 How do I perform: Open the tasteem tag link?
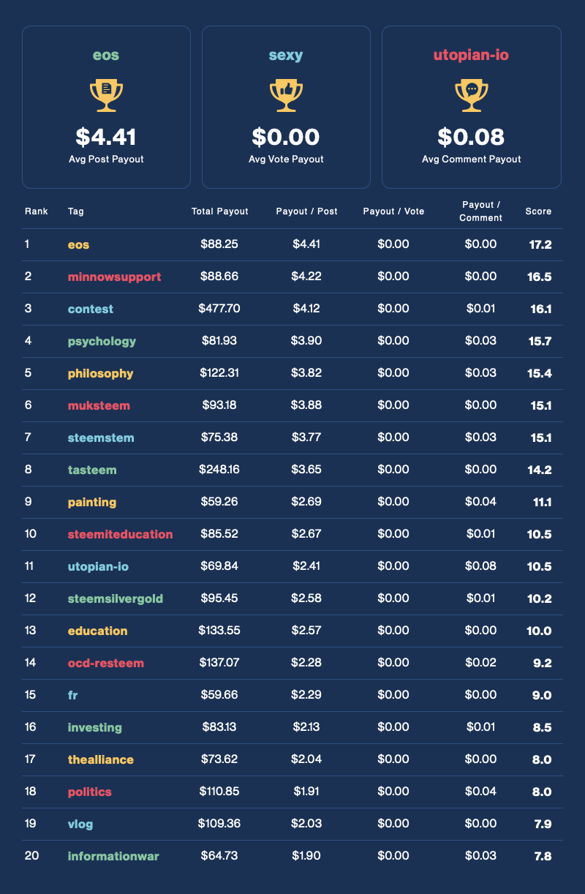tap(92, 470)
